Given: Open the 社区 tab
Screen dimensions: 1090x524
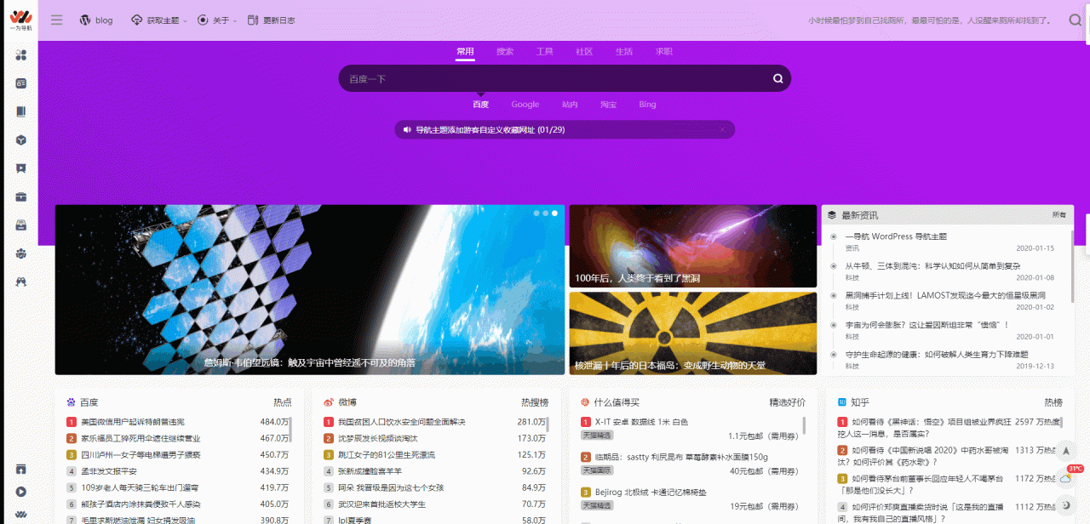Looking at the screenshot, I should pos(583,51).
